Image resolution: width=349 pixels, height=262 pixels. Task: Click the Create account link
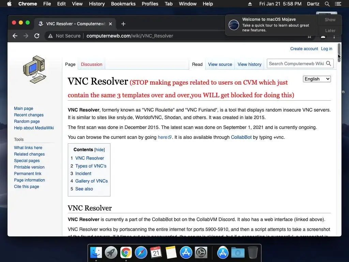click(304, 49)
